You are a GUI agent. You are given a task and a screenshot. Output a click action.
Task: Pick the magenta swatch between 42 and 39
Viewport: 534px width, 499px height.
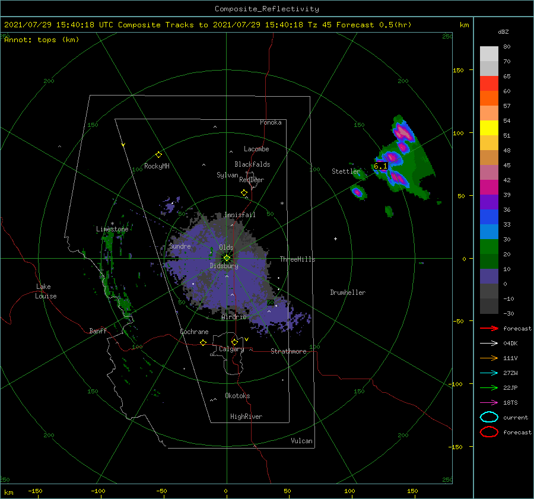click(489, 187)
